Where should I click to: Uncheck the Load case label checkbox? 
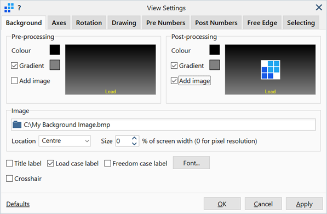(50, 164)
